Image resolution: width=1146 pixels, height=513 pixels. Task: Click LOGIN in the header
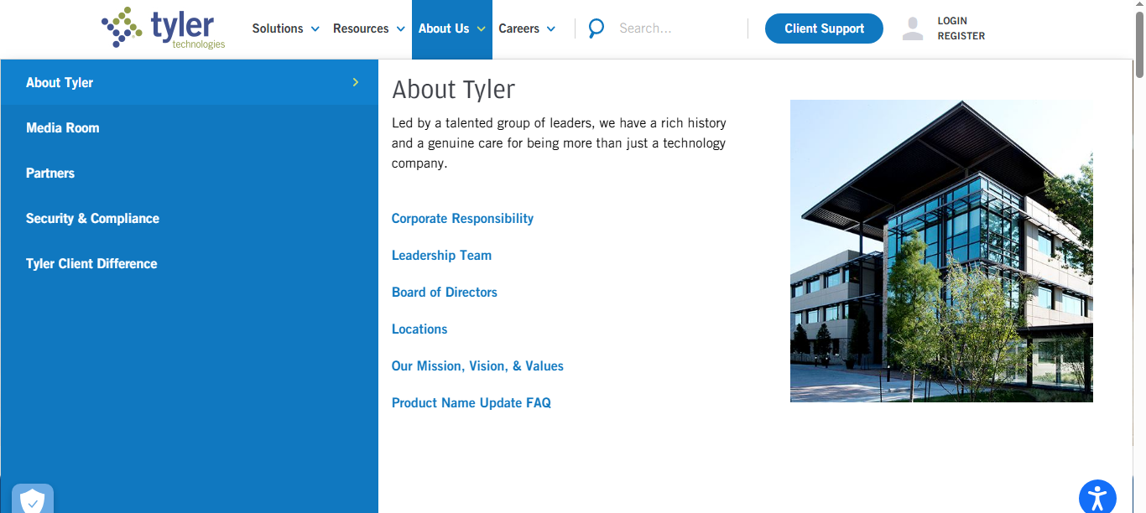(x=952, y=20)
